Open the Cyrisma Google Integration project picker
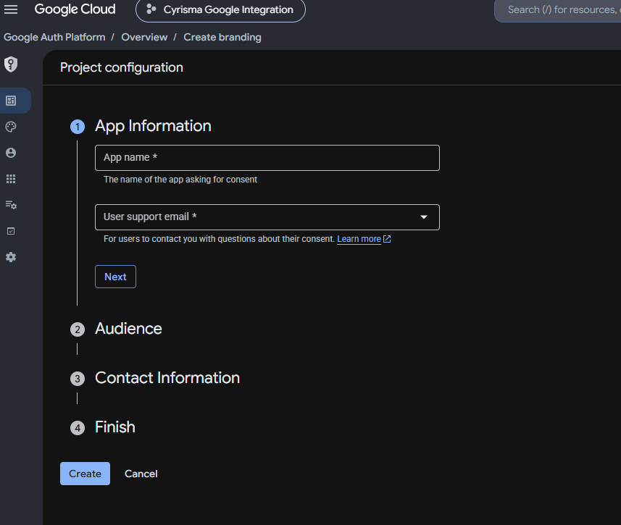The height and width of the screenshot is (525, 621). [220, 10]
